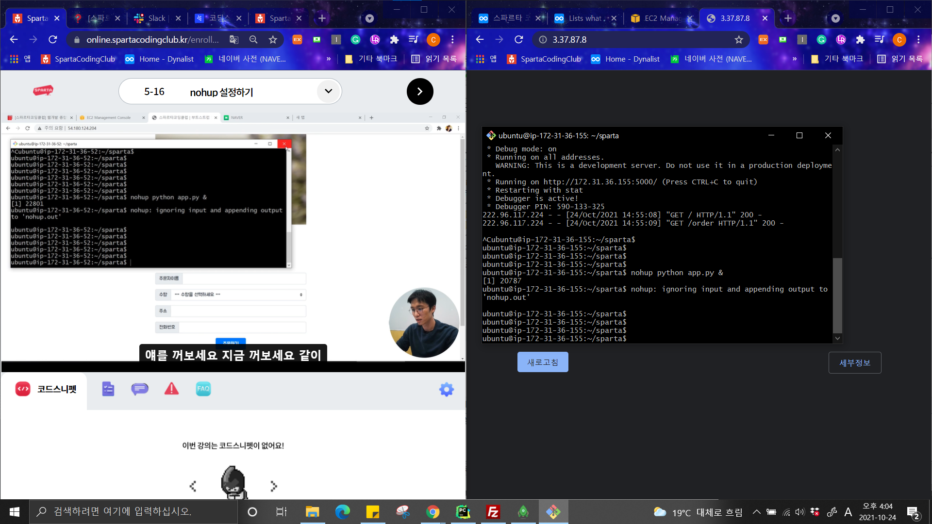Click the 세부정보 button
Screen dimensions: 932x524
pos(855,363)
